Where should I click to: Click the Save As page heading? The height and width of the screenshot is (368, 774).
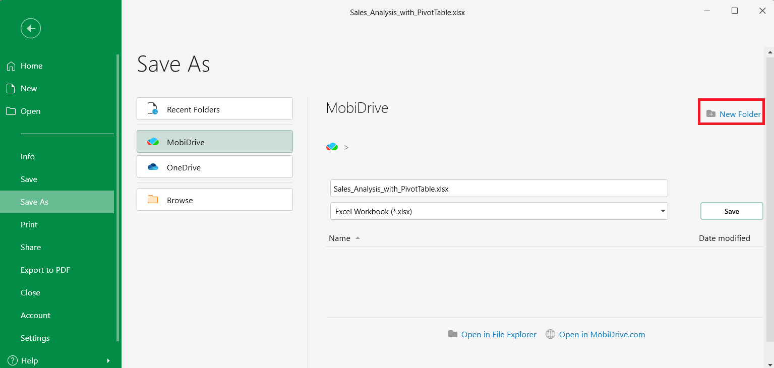click(173, 64)
